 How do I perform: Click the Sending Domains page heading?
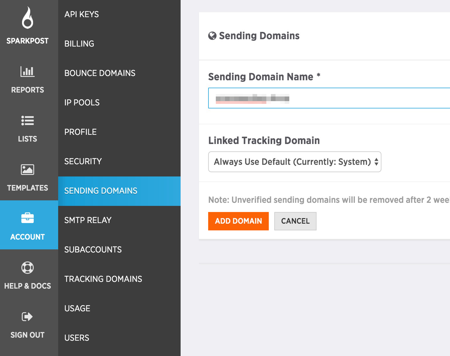(x=259, y=36)
